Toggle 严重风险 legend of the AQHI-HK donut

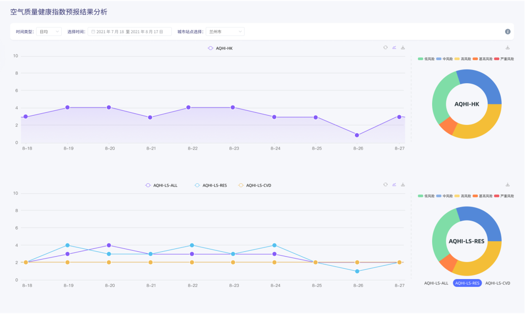[504, 59]
